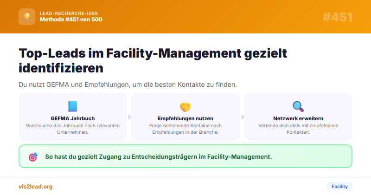Click the lightbulb icon in the header

pyautogui.click(x=27, y=17)
